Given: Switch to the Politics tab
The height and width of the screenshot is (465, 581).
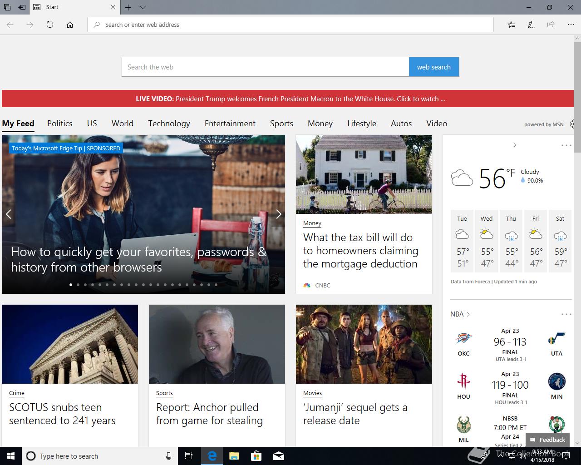Looking at the screenshot, I should pyautogui.click(x=60, y=124).
